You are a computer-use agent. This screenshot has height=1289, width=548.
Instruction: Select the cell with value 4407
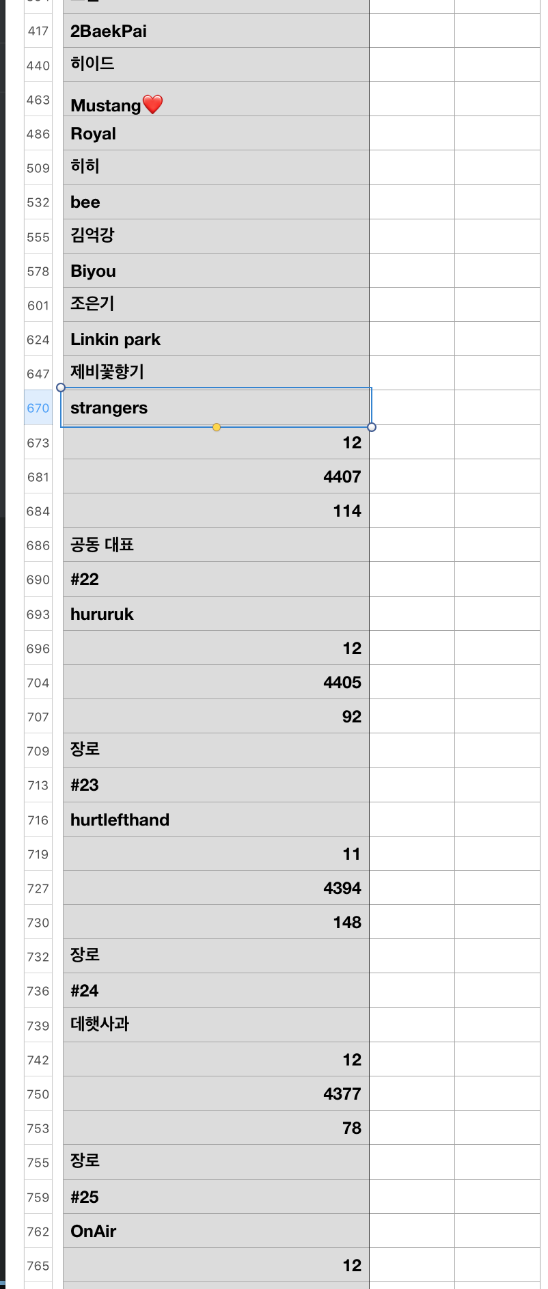coord(216,477)
